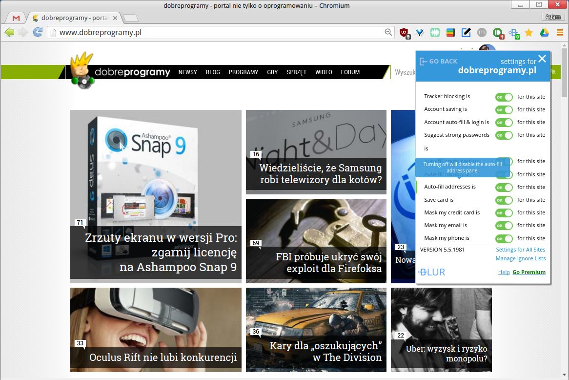Screen dimensions: 569x380
Task: Click the Adam profile button
Action: pos(553,17)
